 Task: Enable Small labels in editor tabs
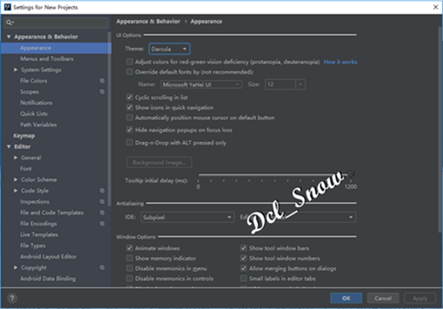(x=244, y=279)
